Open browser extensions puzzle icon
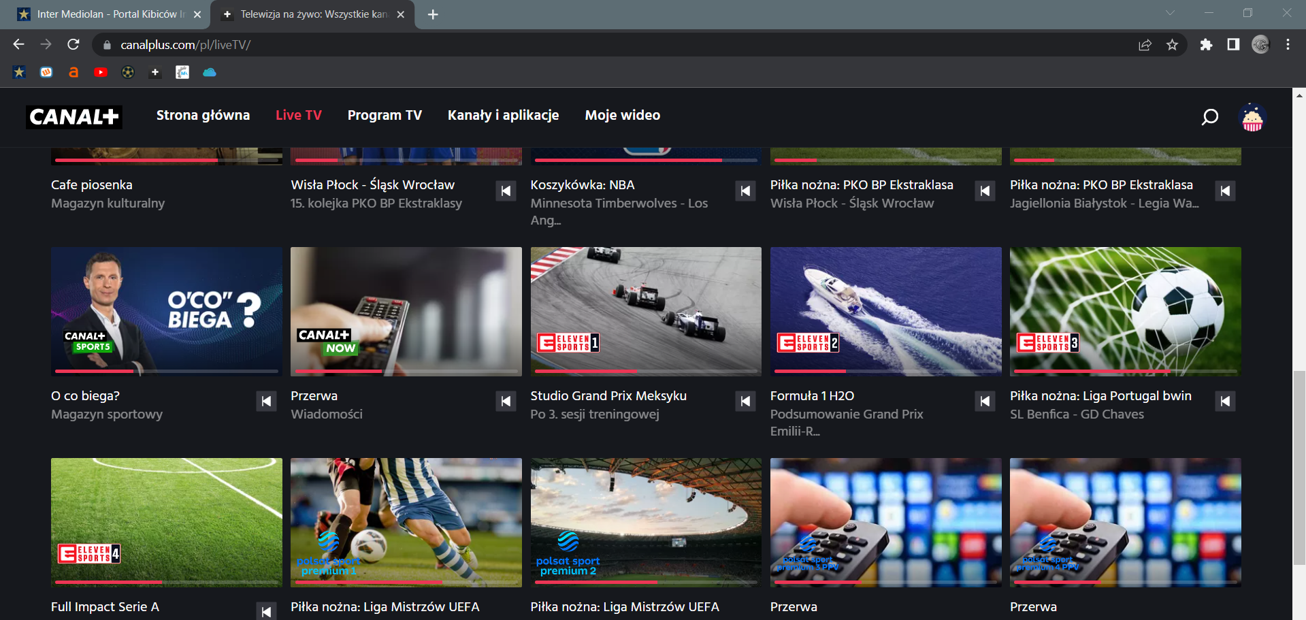Viewport: 1306px width, 620px height. pos(1206,45)
